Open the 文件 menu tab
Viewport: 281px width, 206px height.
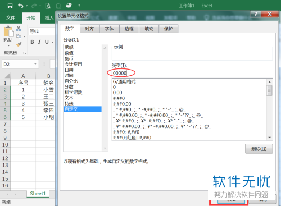[x=11, y=18]
